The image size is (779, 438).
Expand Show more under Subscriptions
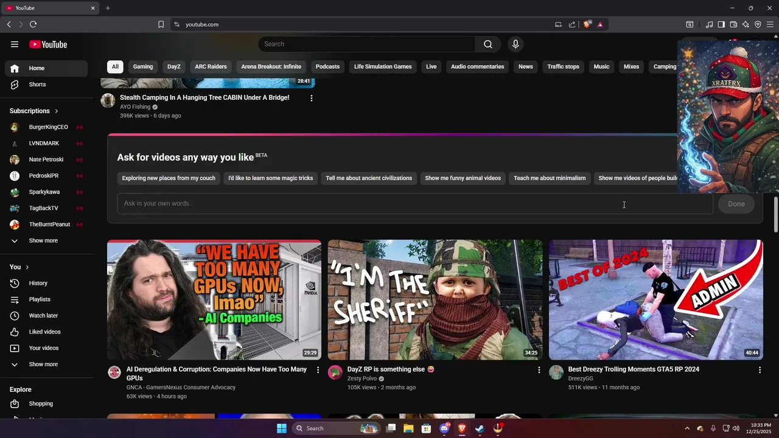tap(46, 240)
